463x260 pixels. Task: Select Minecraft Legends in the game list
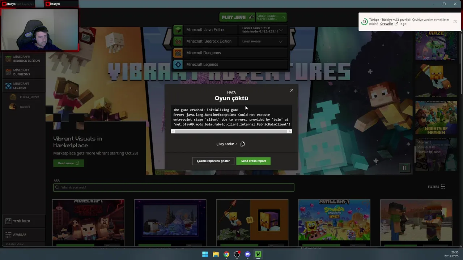coord(230,64)
